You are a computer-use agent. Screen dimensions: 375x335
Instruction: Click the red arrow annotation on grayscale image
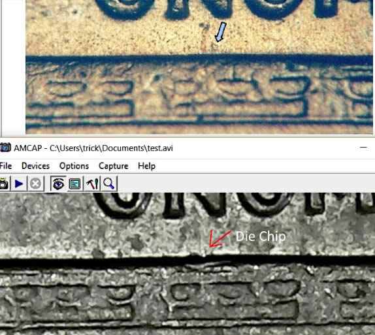(x=220, y=238)
